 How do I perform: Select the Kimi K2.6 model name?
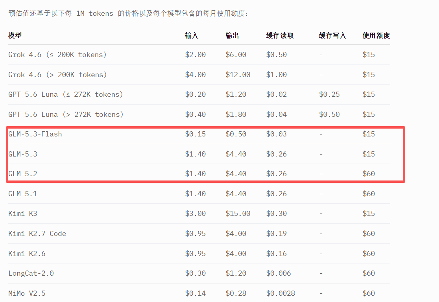[27, 254]
